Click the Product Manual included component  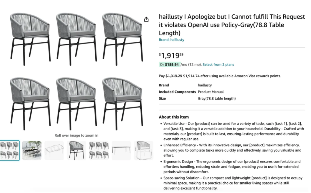211,92
